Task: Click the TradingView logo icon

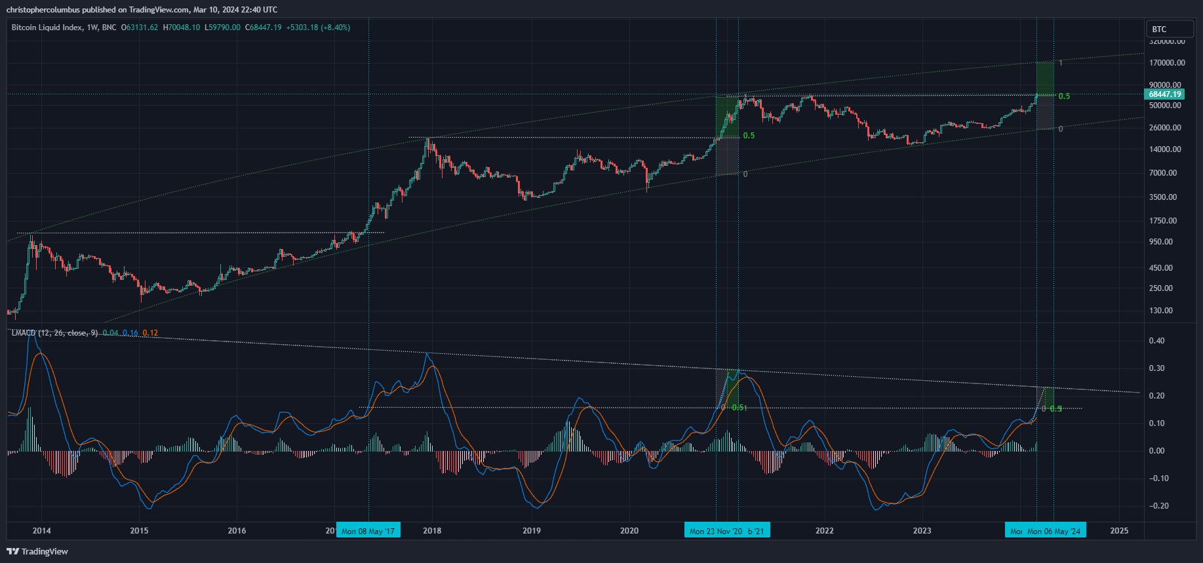Action: 12,551
